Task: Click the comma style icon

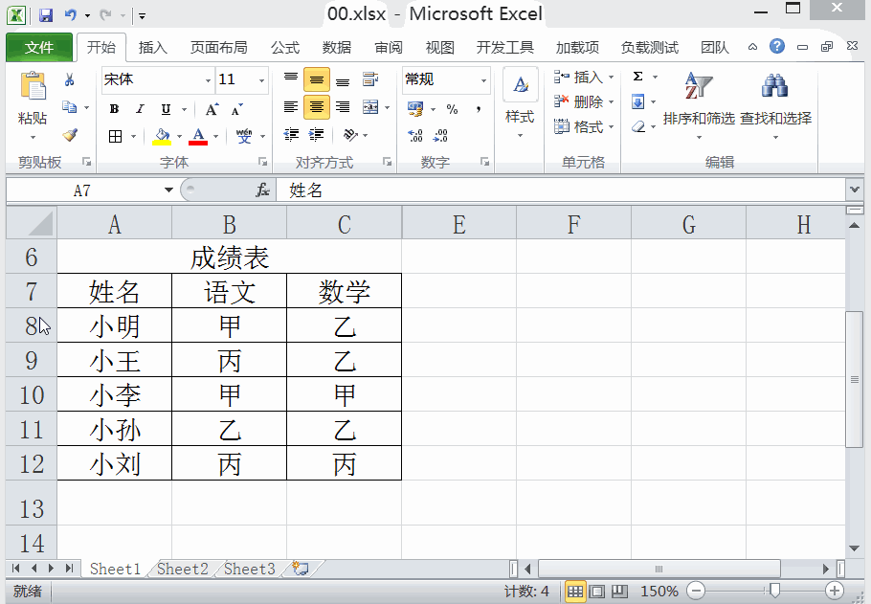Action: pyautogui.click(x=479, y=109)
